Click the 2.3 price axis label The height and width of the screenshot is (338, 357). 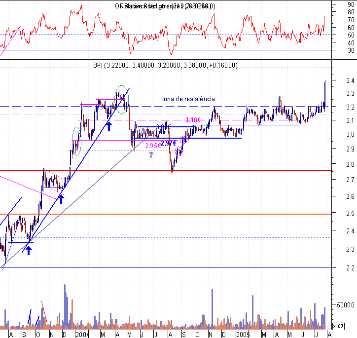pyautogui.click(x=350, y=249)
